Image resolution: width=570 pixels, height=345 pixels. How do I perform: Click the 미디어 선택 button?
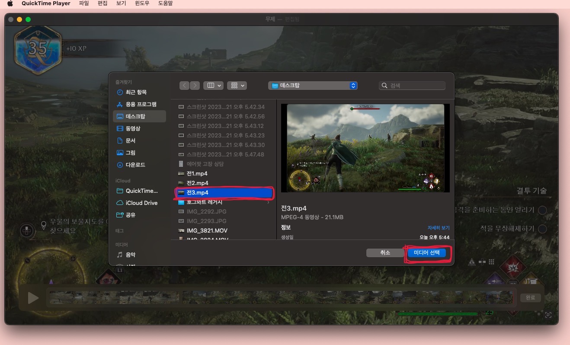click(426, 253)
